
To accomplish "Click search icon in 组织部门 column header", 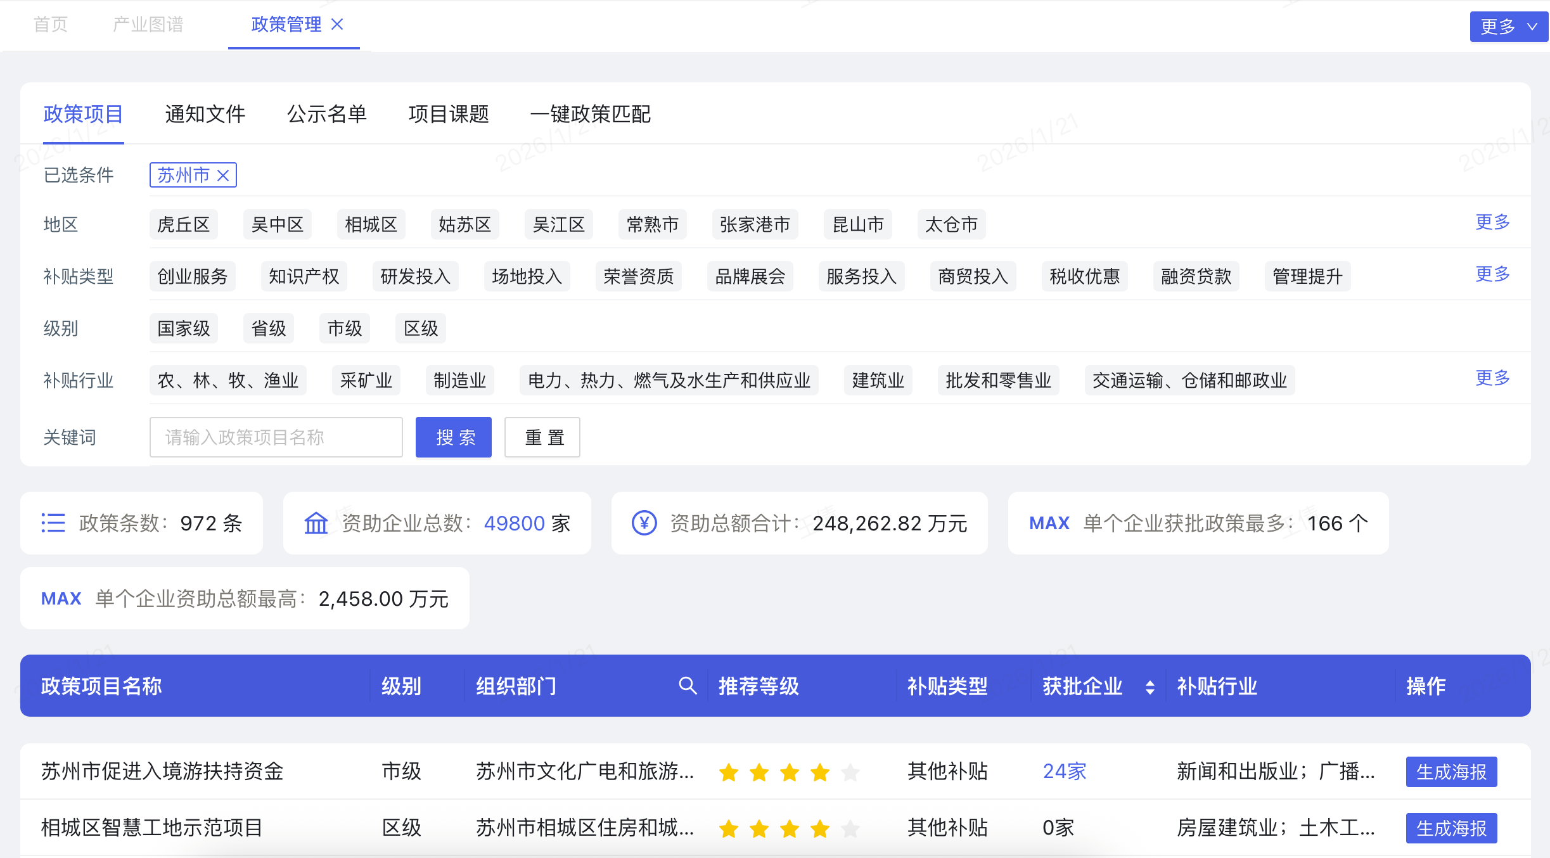I will click(x=688, y=686).
